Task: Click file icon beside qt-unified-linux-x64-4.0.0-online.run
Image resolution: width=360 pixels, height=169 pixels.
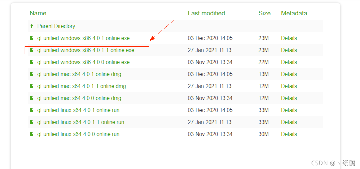Action: (32, 134)
